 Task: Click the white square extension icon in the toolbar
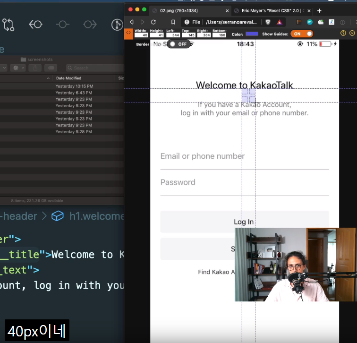[331, 22]
